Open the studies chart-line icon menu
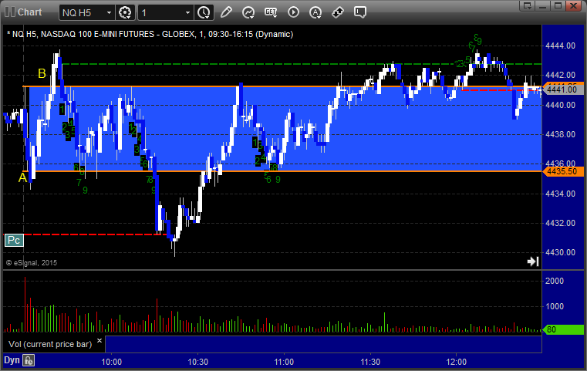Viewport: 587px width, 371px height. click(x=248, y=12)
